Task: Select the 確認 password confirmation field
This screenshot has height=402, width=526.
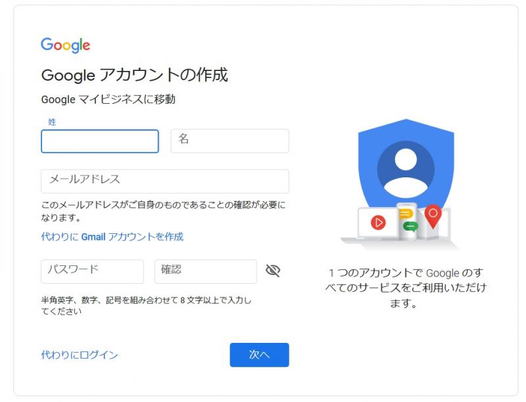Action: click(x=205, y=271)
